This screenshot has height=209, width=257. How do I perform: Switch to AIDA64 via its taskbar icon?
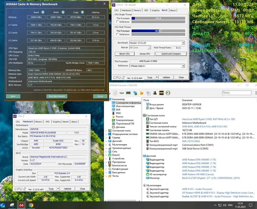pos(22,205)
